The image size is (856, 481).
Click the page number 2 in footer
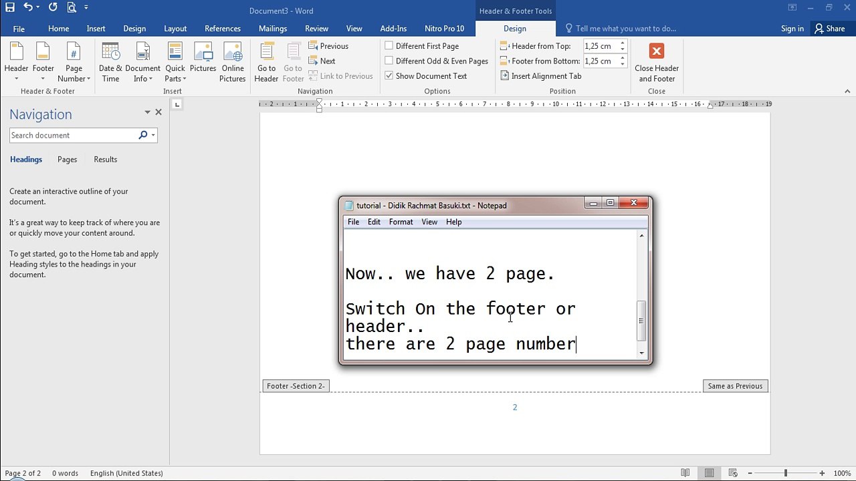[x=515, y=407]
